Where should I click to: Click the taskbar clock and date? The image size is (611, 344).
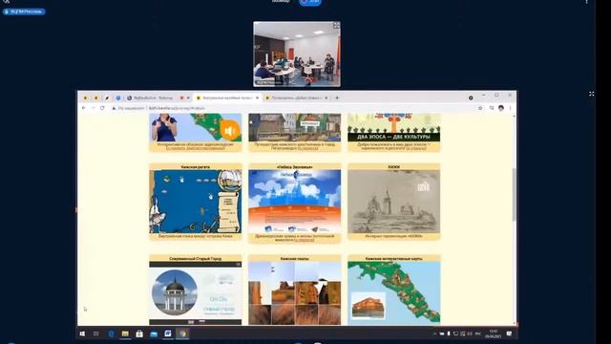point(493,333)
